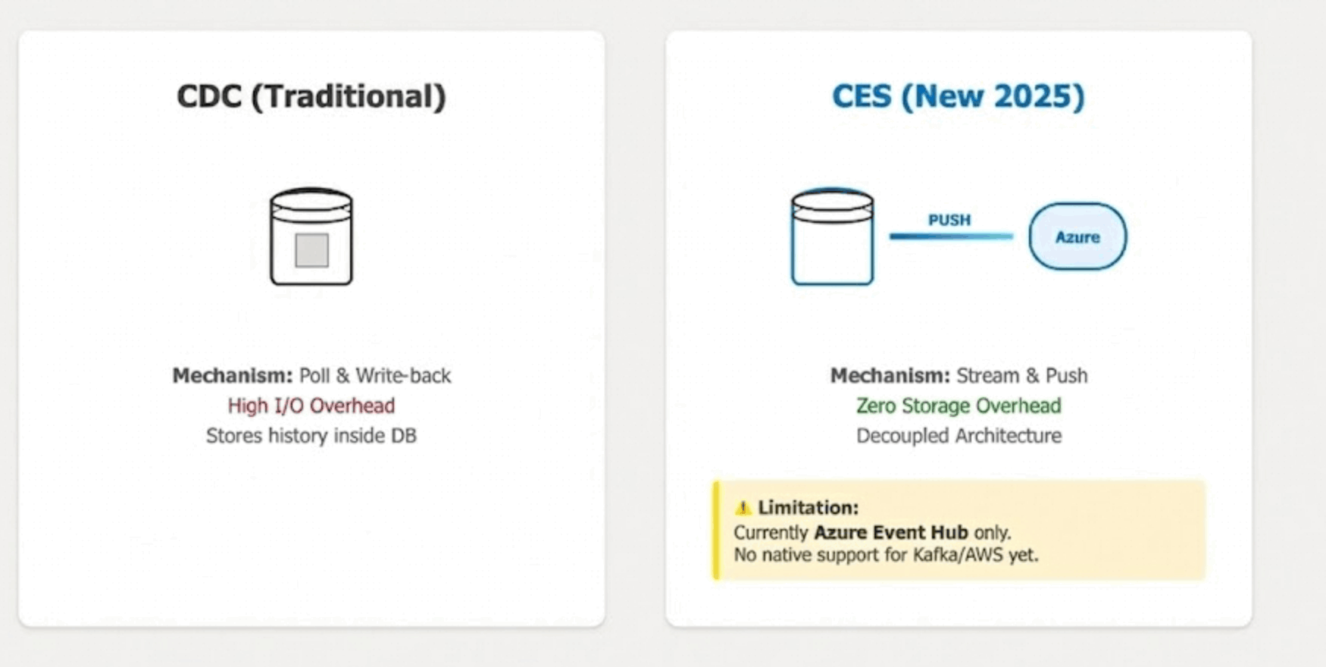Click the yellow left border of the callout

point(716,531)
